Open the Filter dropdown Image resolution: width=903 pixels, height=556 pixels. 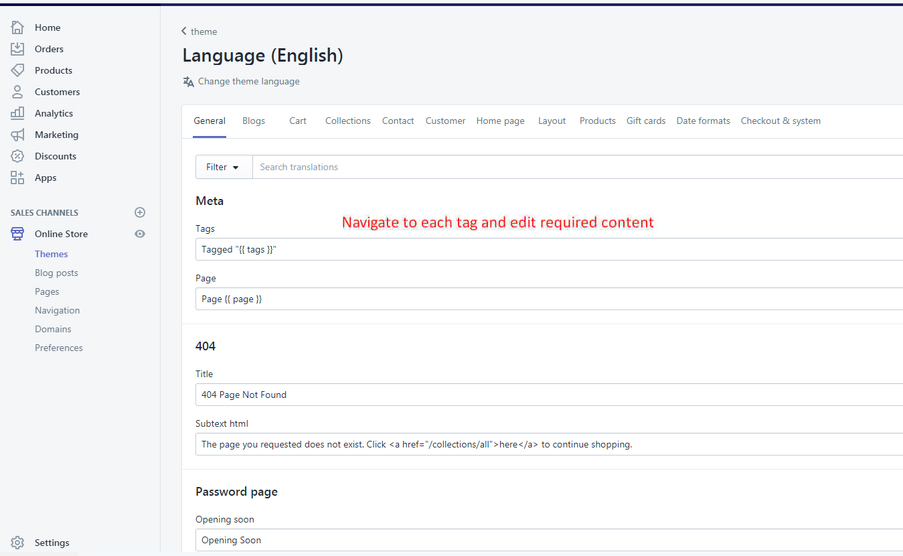[x=223, y=167]
